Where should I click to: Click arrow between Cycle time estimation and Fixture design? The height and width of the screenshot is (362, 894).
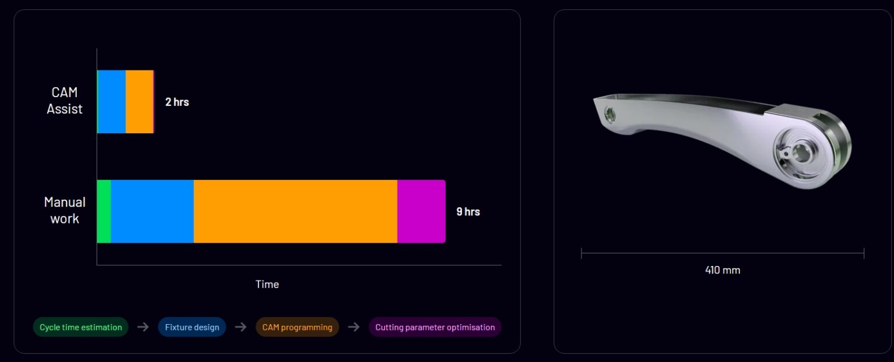pos(143,327)
